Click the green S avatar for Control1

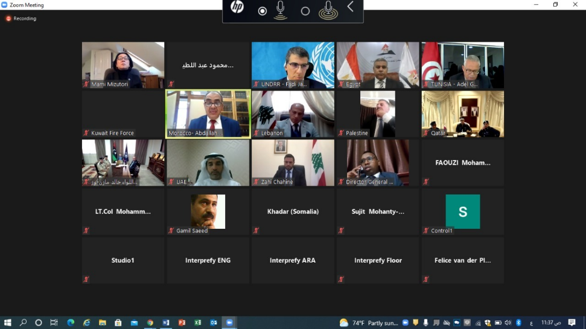pyautogui.click(x=463, y=212)
